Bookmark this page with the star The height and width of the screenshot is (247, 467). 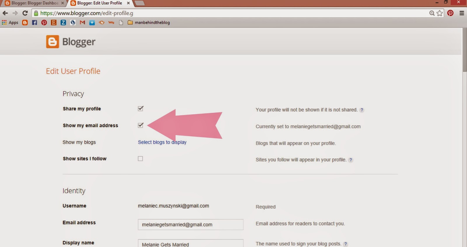pos(440,13)
